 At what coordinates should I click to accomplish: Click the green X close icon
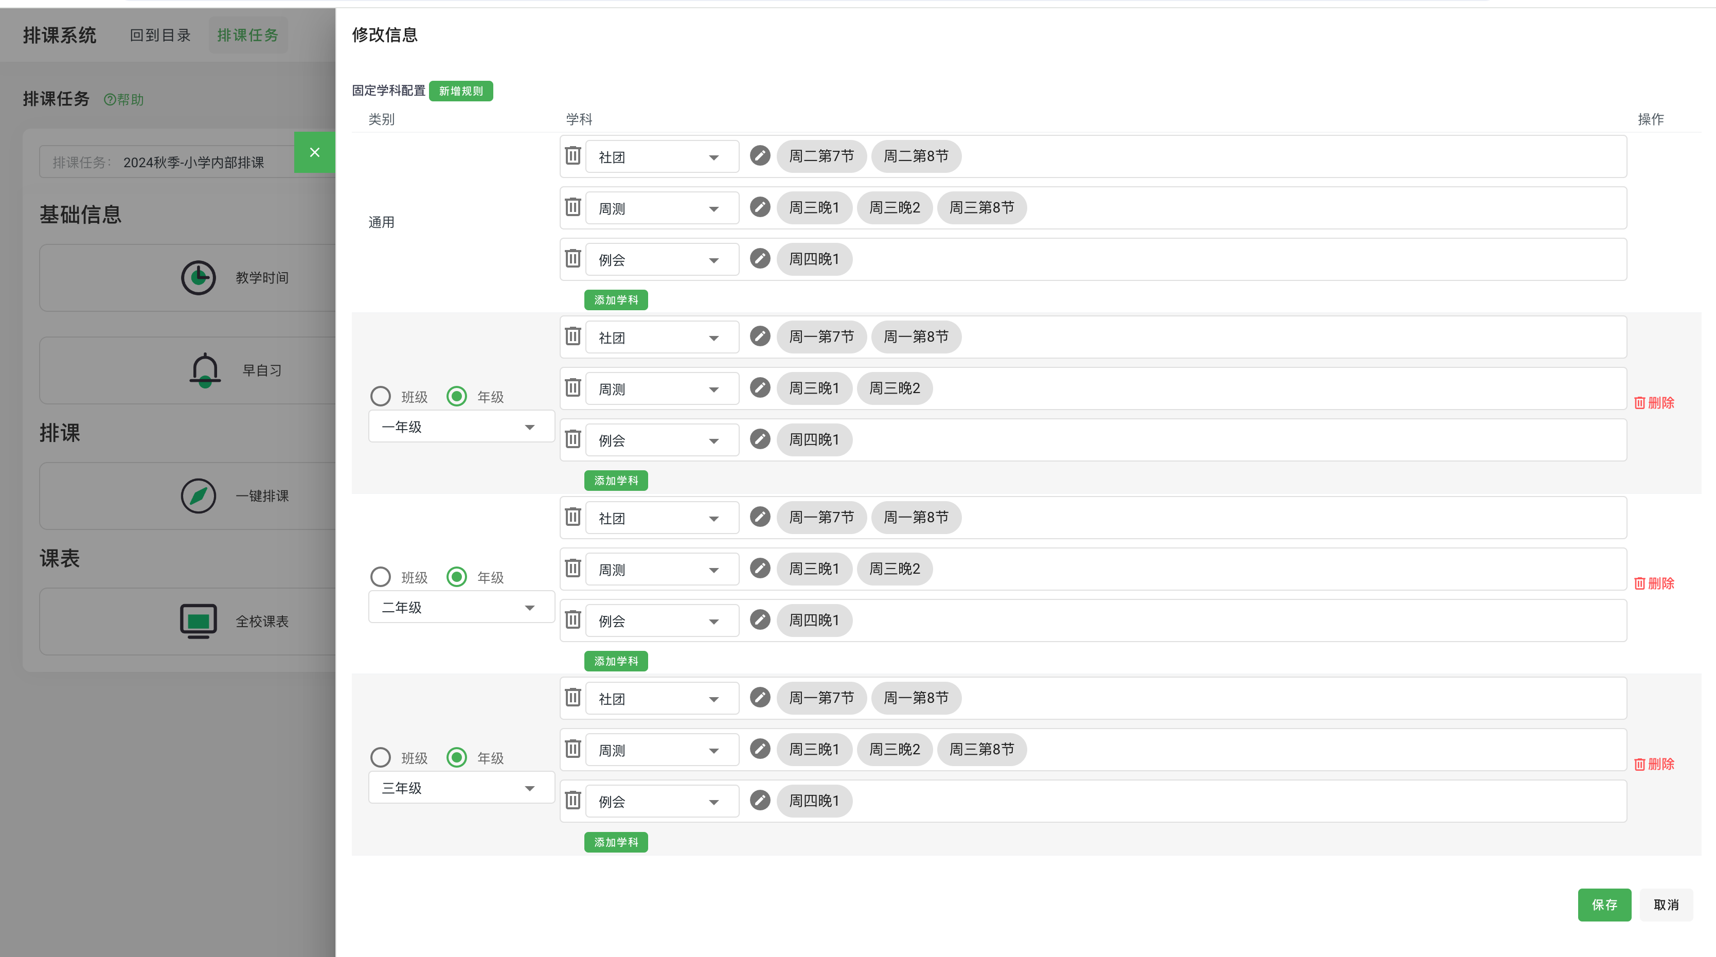point(314,153)
